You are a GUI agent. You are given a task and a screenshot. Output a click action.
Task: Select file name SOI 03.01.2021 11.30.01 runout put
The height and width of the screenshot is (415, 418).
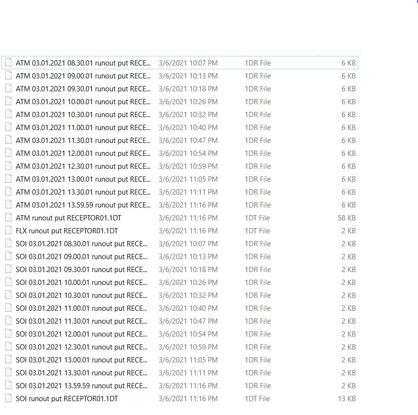81,321
